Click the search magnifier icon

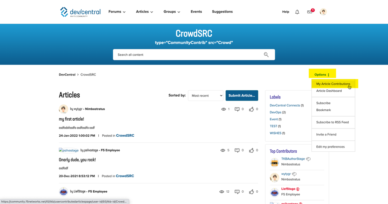click(x=266, y=55)
